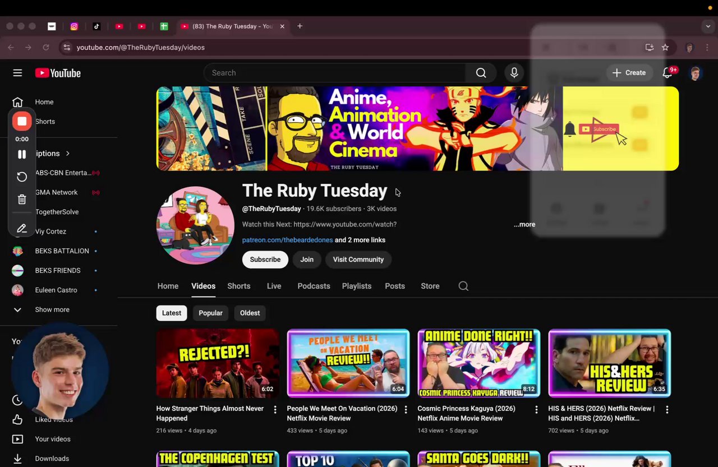Bookmark this page with star icon
This screenshot has width=718, height=467.
point(665,48)
